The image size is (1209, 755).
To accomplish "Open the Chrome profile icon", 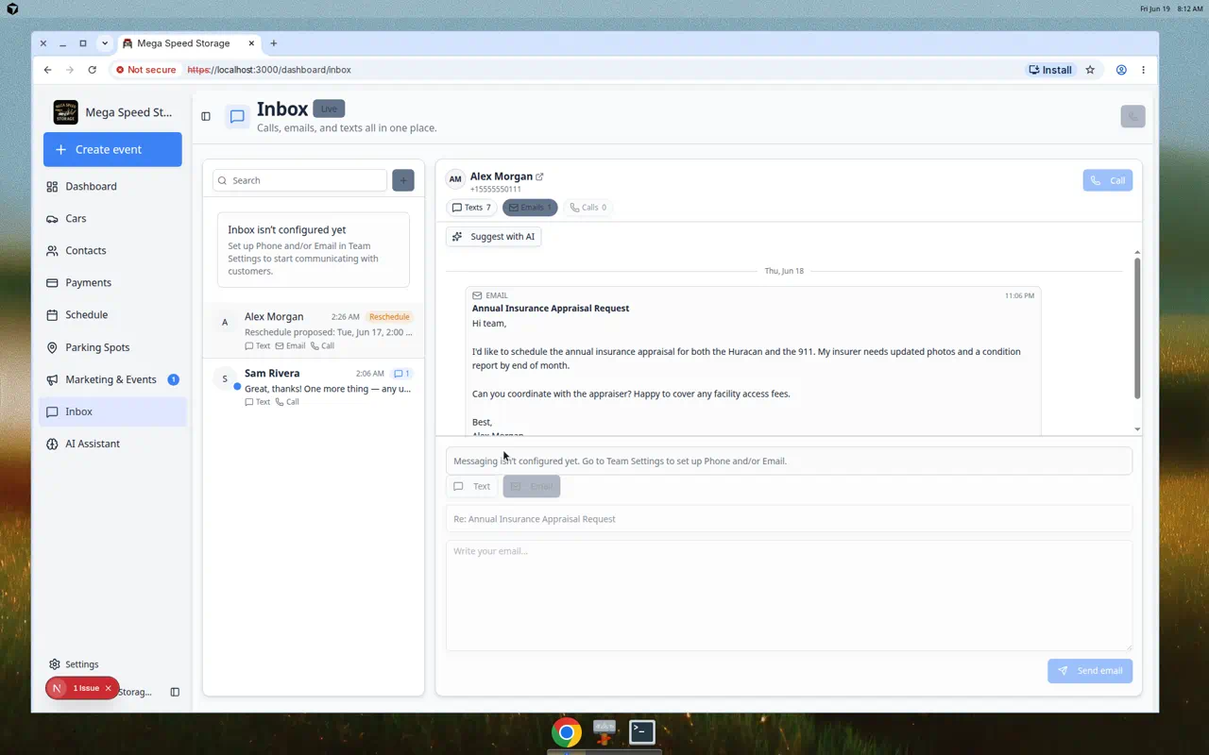I will pyautogui.click(x=1121, y=70).
